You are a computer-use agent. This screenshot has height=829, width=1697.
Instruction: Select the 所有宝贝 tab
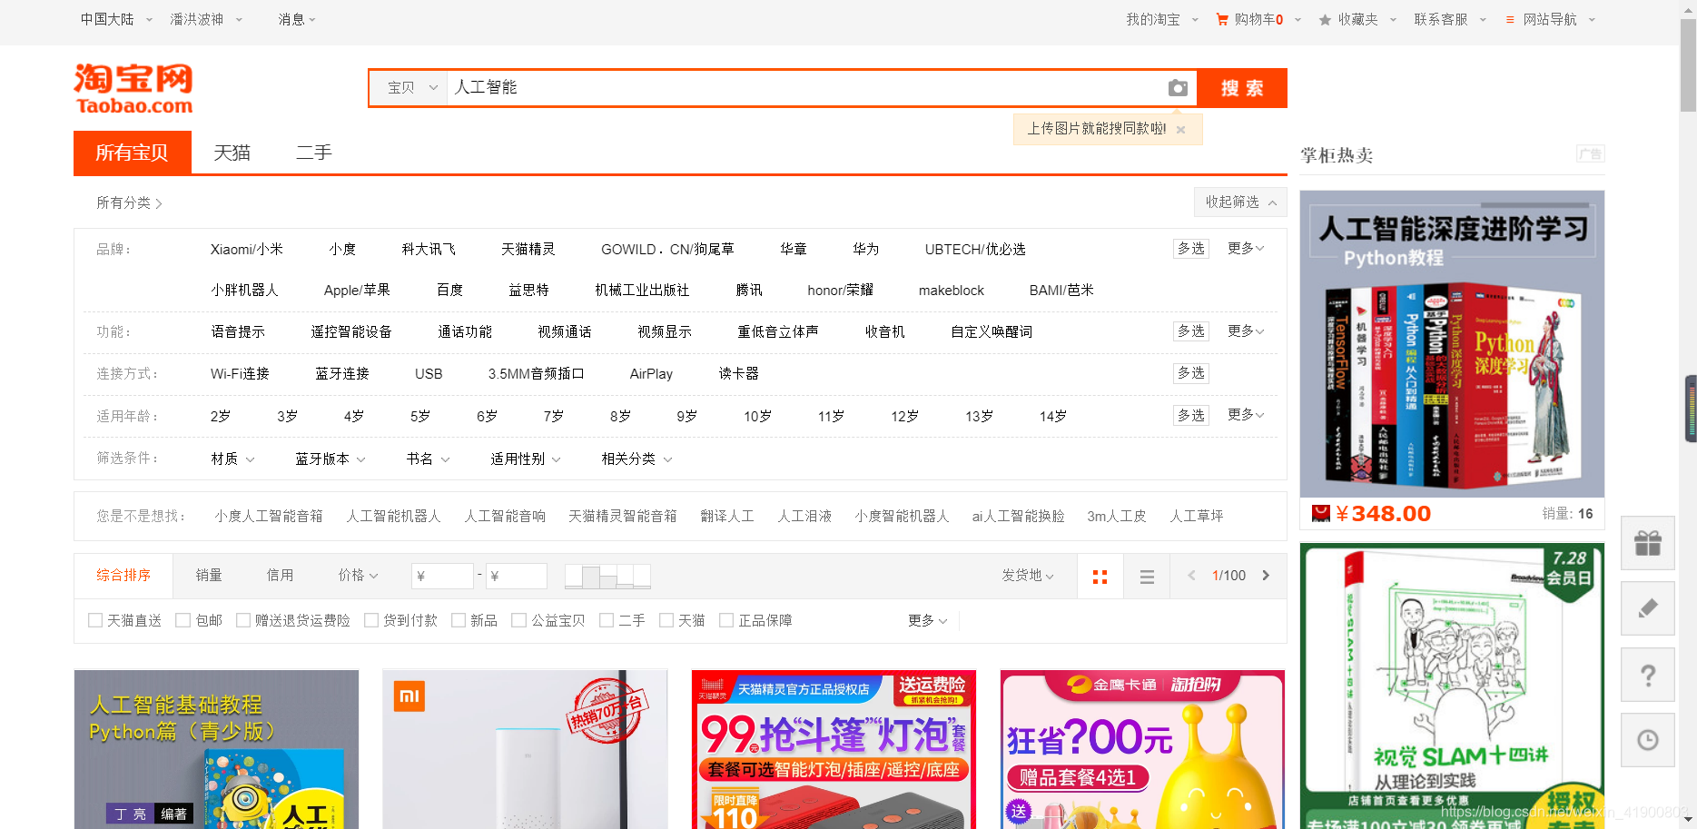coord(133,153)
